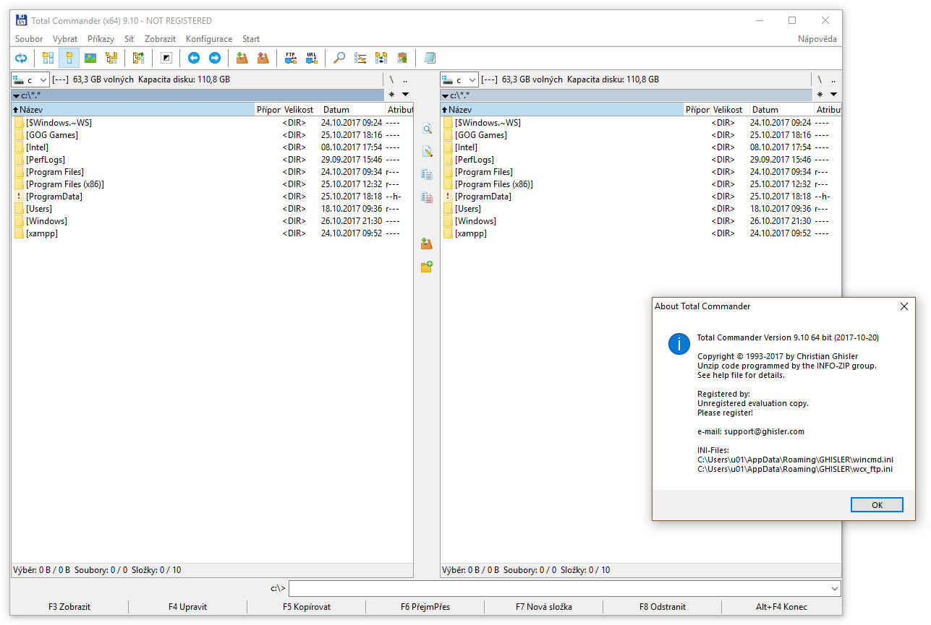Viewport: 931px width, 625px height.
Task: Click the F3 Zobrazit button
Action: point(69,607)
